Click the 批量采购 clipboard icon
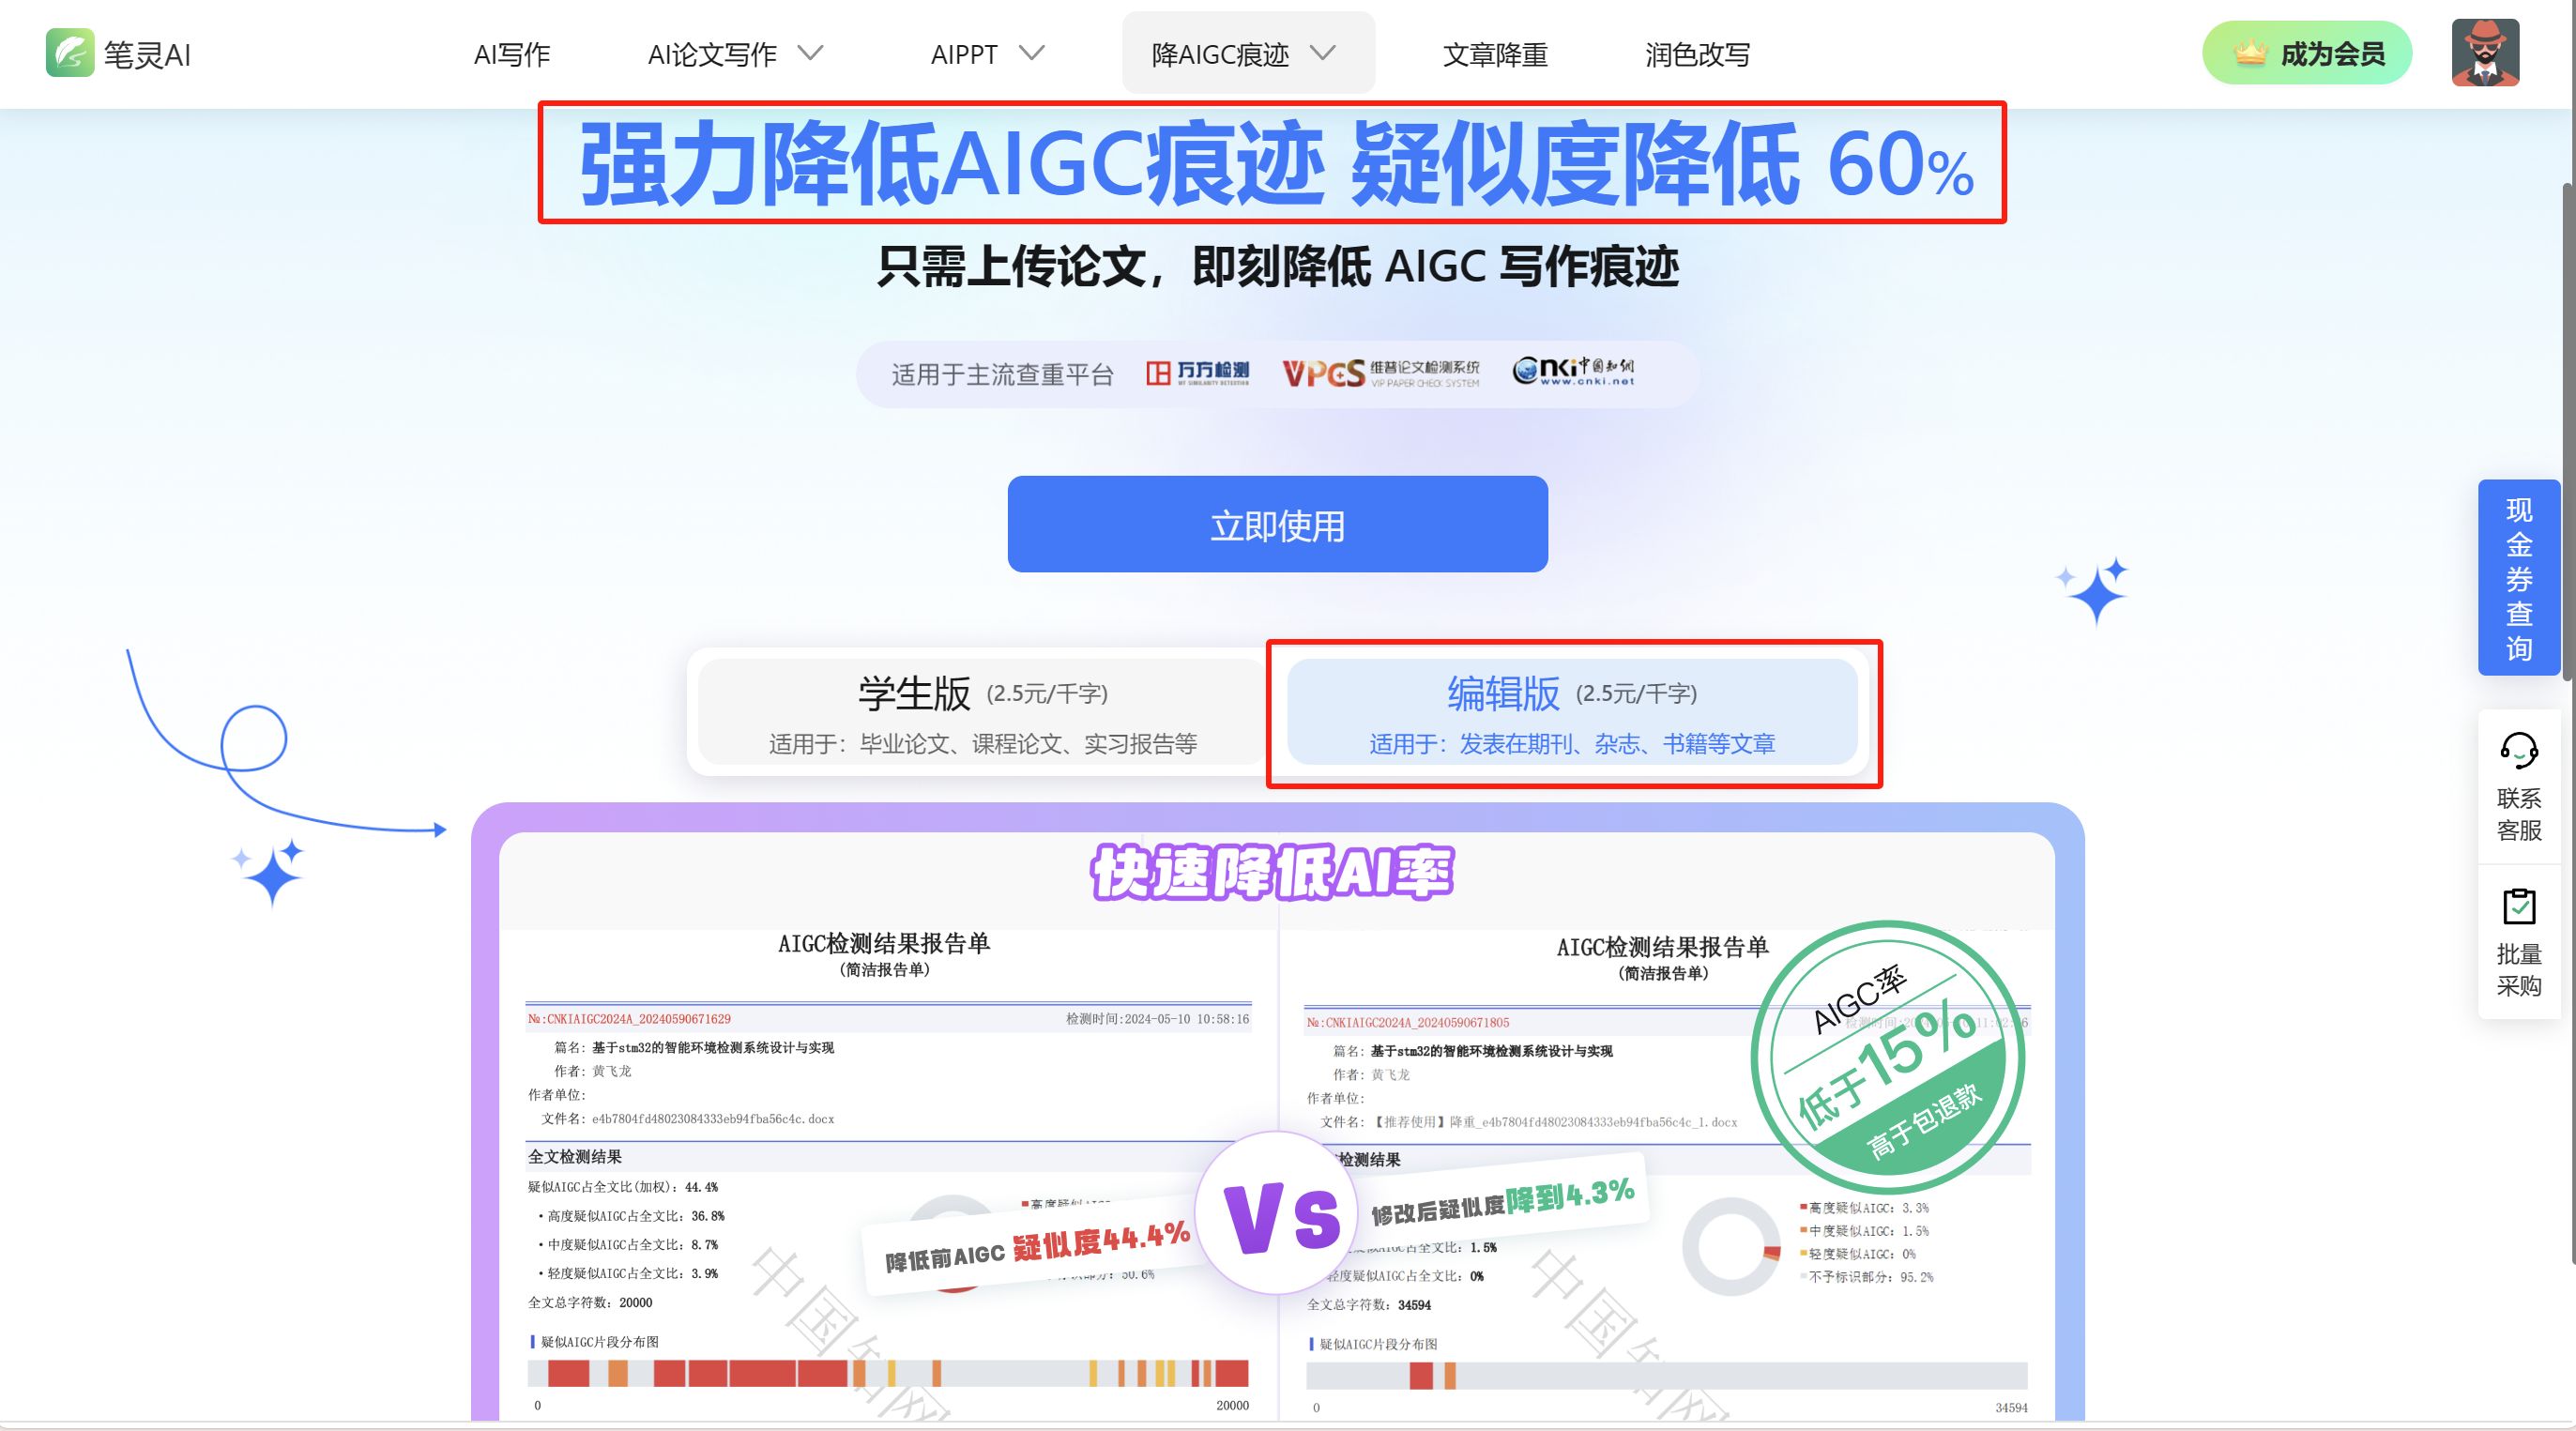This screenshot has width=2576, height=1431. click(2518, 906)
